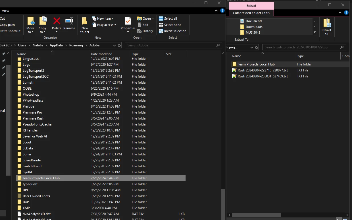Refresh the zip window address bar
This screenshot has height=220, width=352.
click(x=257, y=48)
